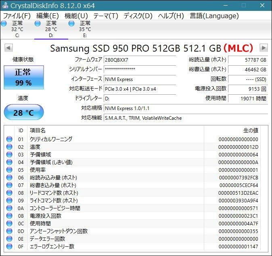Click the blue status orb for drive C:
The width and height of the screenshot is (272, 256).
click(4, 23)
